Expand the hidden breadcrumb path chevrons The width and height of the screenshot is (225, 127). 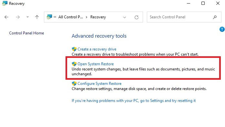pos(55,17)
